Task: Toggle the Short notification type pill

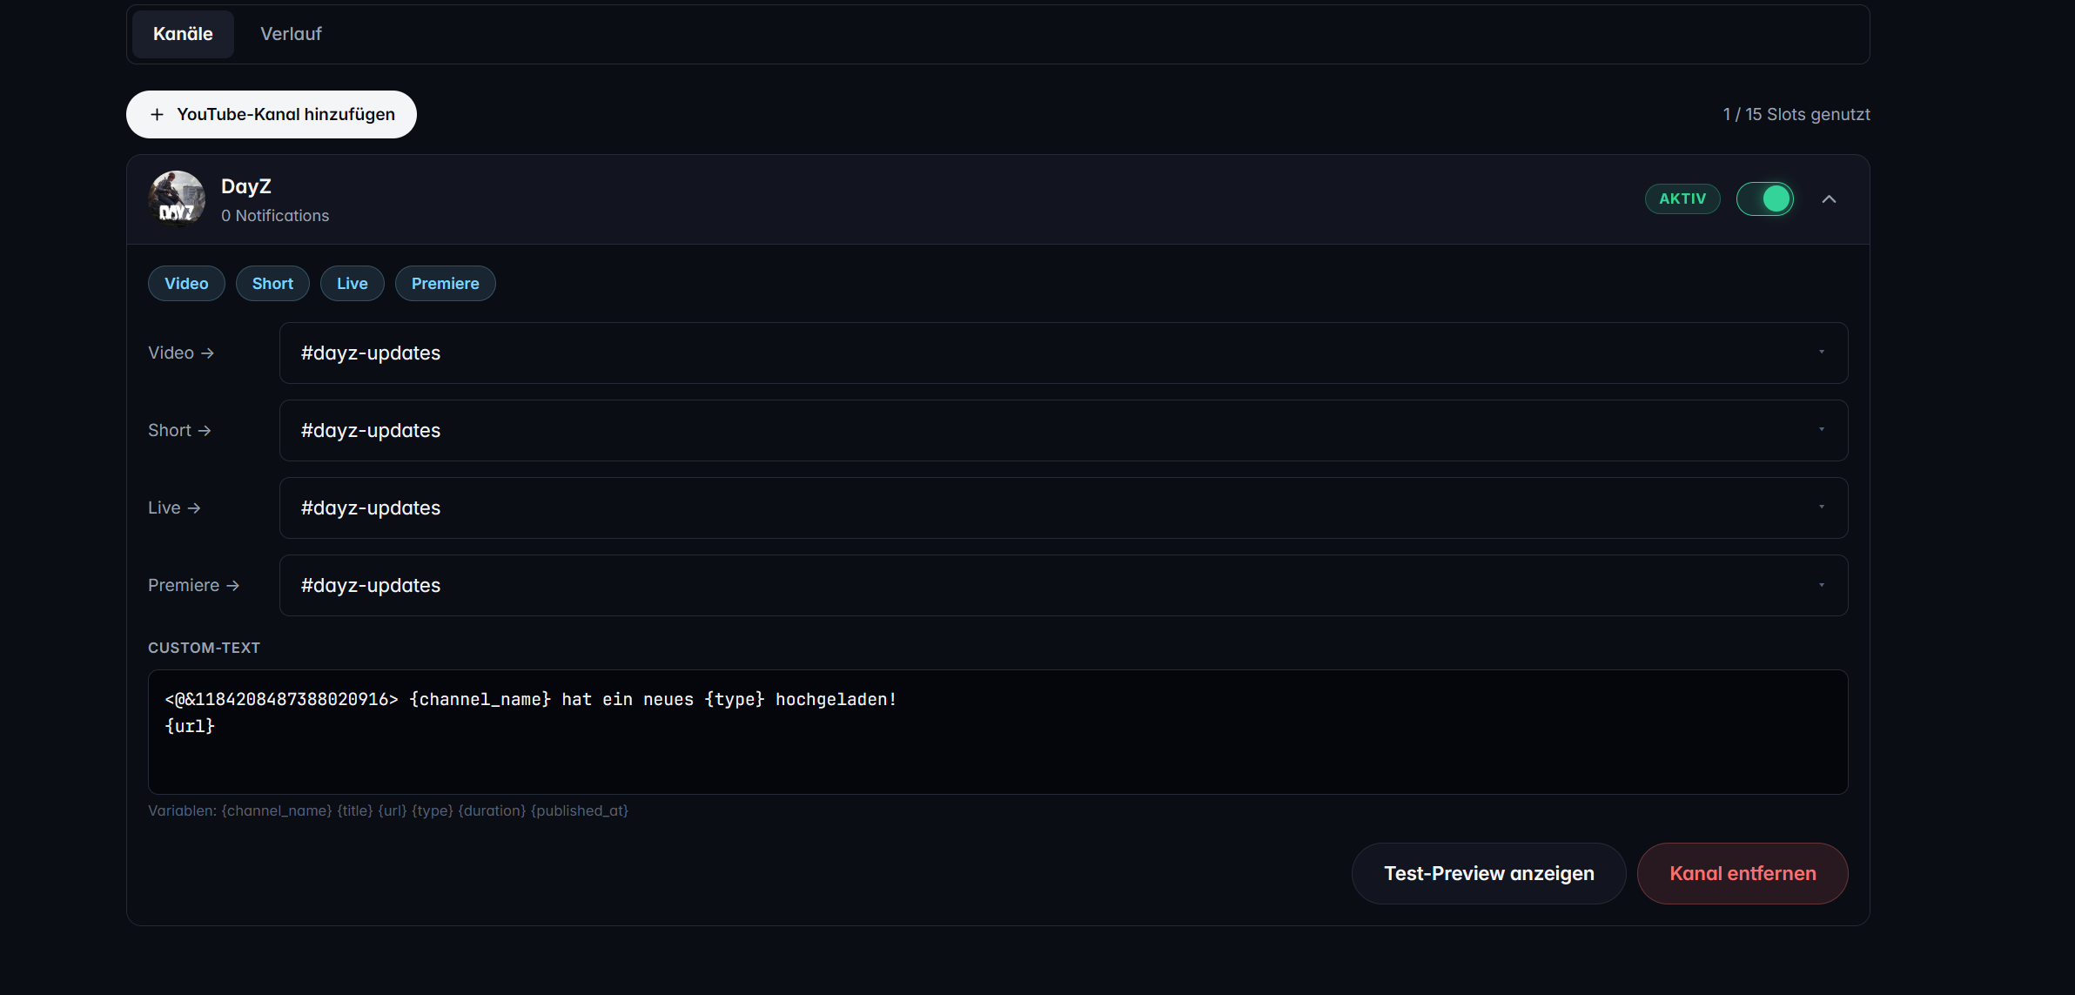Action: (x=272, y=283)
